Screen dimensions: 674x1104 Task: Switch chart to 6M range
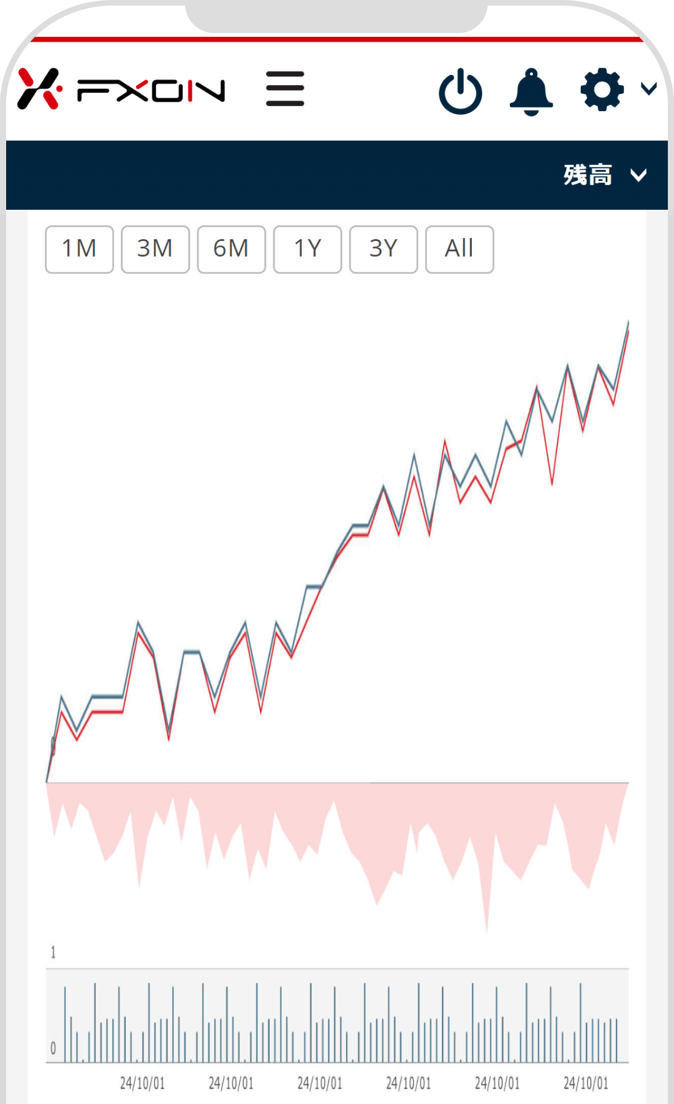point(231,249)
